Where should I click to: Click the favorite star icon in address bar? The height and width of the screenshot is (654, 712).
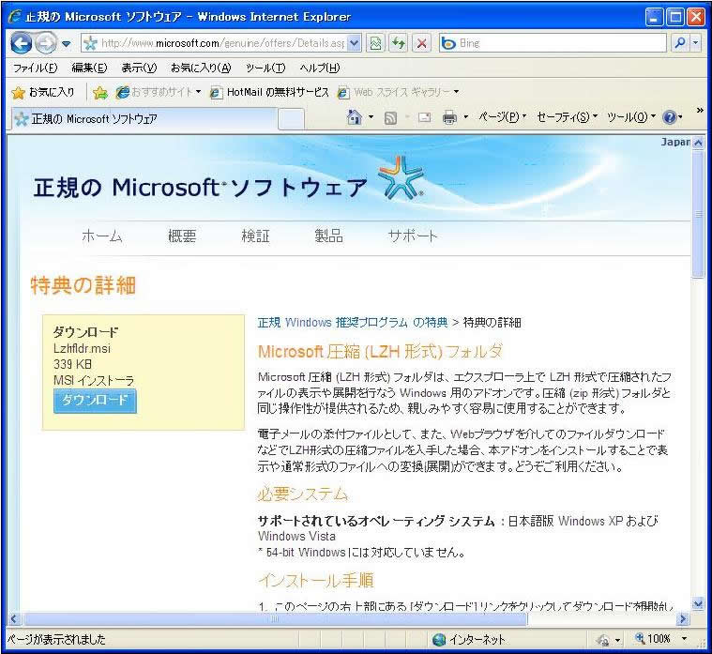tap(91, 43)
